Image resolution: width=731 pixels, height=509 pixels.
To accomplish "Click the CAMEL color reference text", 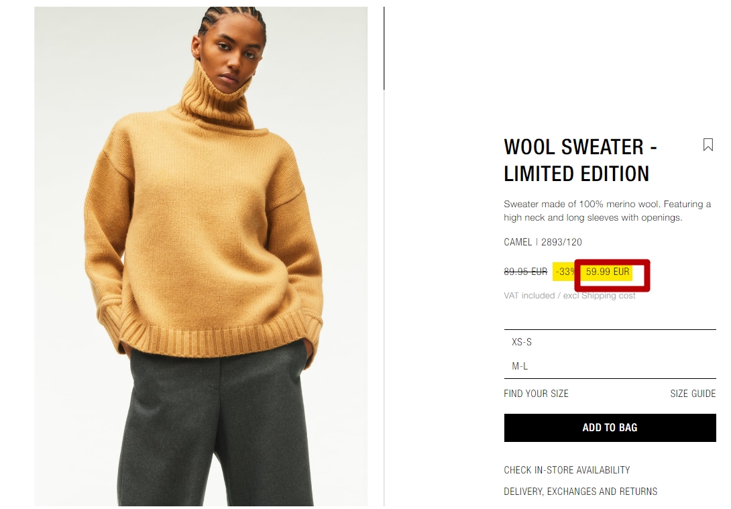I will coord(518,242).
